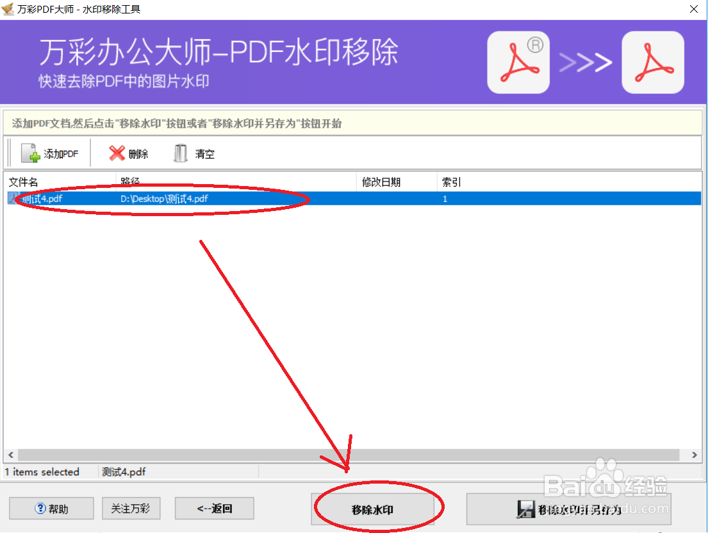
Task: Click the left arrow of horizontal scrollbar
Action: (11, 455)
